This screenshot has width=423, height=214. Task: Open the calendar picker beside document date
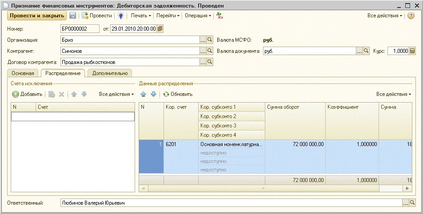(x=160, y=29)
